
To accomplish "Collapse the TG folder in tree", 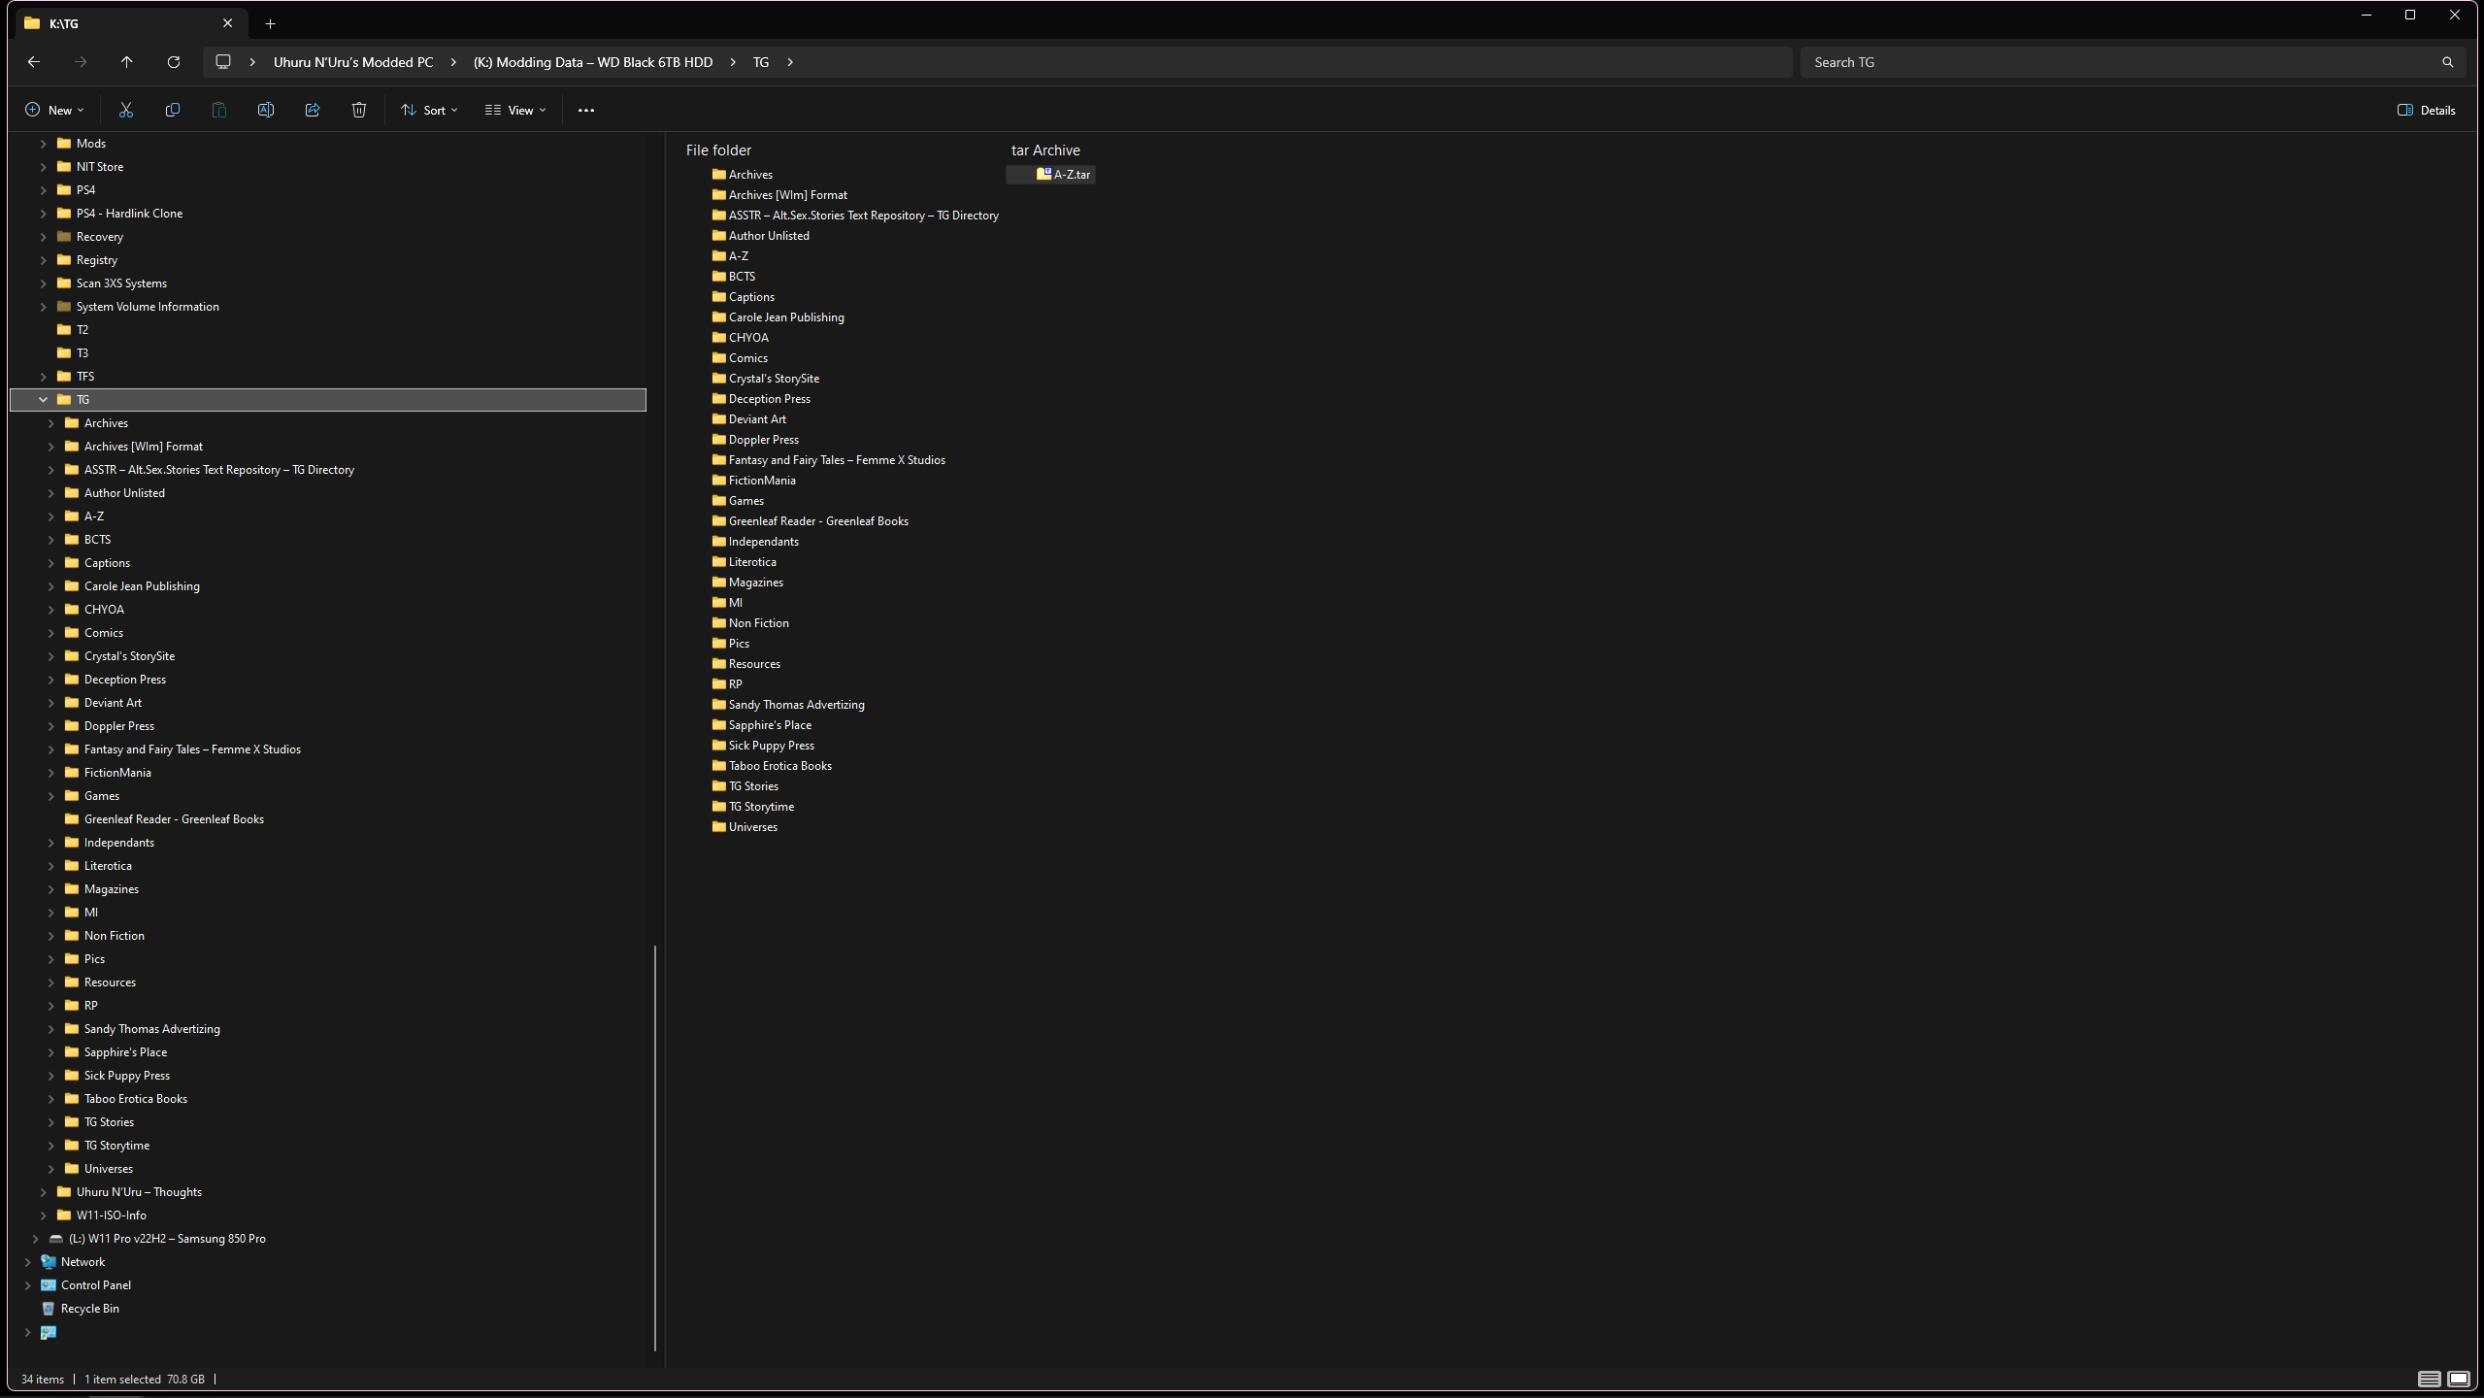I will [x=43, y=400].
